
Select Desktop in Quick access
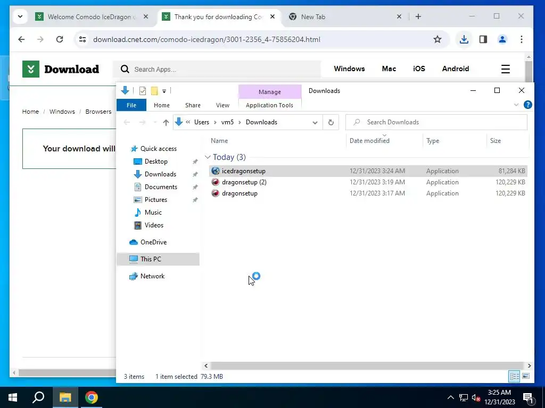coord(156,161)
